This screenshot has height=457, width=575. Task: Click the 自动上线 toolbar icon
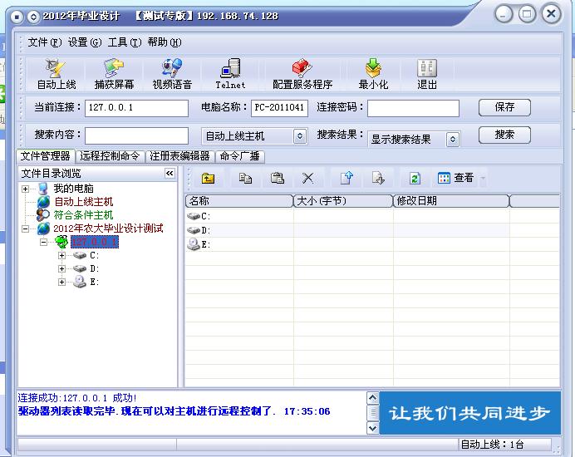click(x=57, y=75)
